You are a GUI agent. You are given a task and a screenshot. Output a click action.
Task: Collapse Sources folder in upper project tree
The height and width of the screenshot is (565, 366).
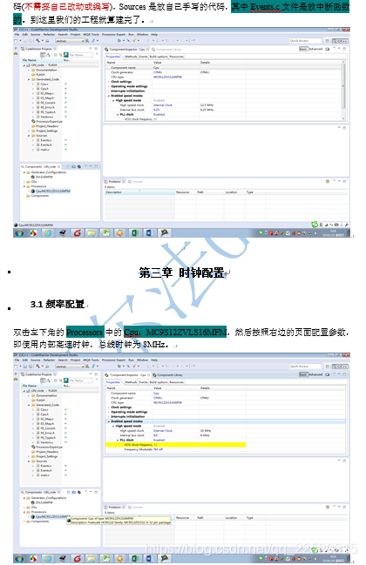coord(29,136)
